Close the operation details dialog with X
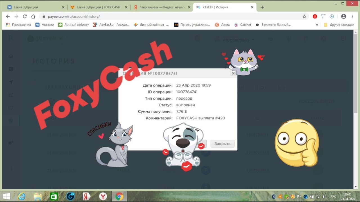The image size is (360, 202). pyautogui.click(x=233, y=73)
